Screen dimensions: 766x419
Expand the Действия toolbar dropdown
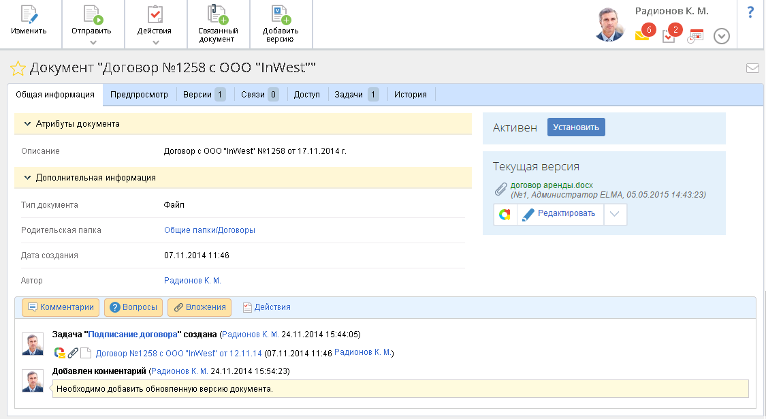155,42
